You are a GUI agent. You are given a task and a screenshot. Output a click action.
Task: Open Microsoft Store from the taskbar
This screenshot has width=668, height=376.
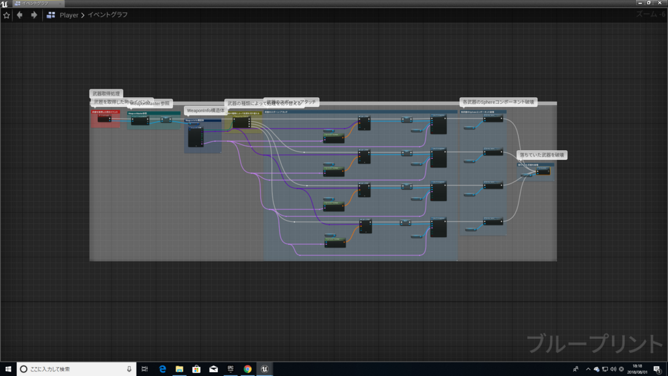pos(196,369)
